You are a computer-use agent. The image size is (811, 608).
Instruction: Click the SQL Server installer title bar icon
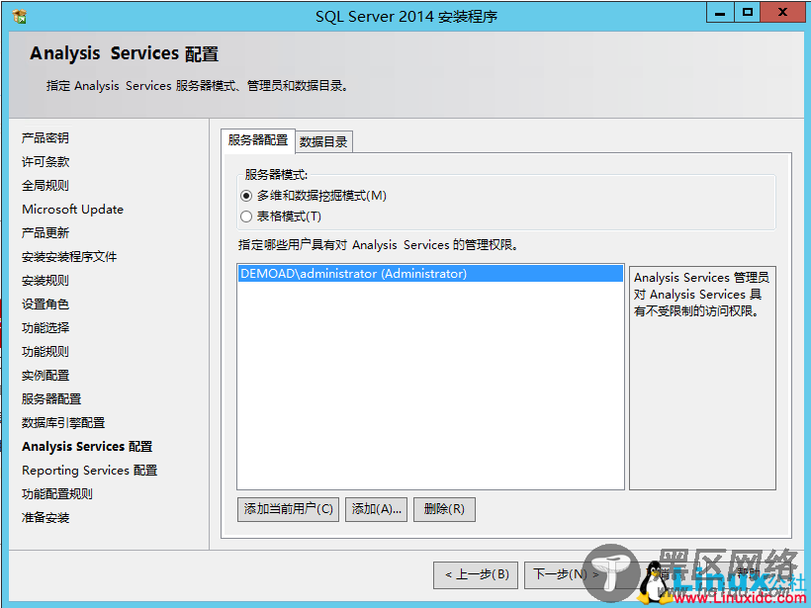19,16
